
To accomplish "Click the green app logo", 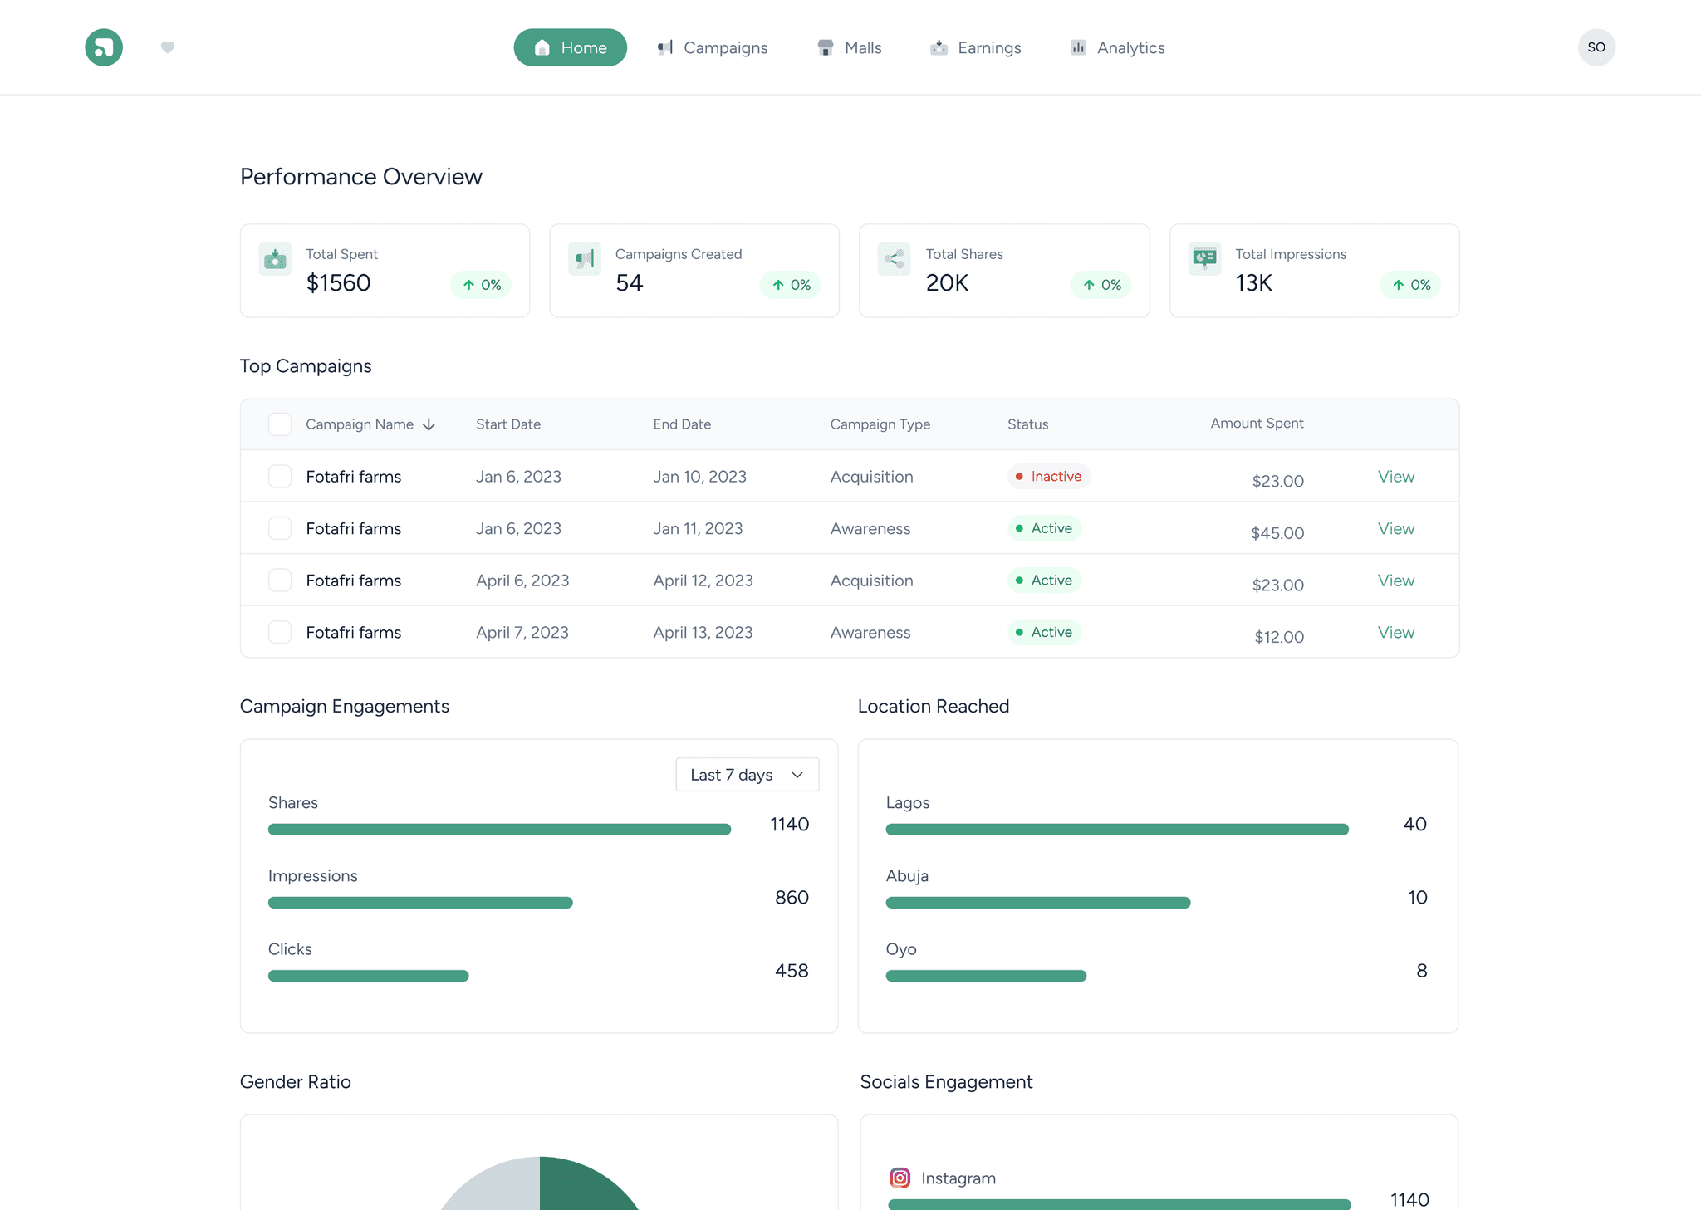I will click(x=104, y=47).
